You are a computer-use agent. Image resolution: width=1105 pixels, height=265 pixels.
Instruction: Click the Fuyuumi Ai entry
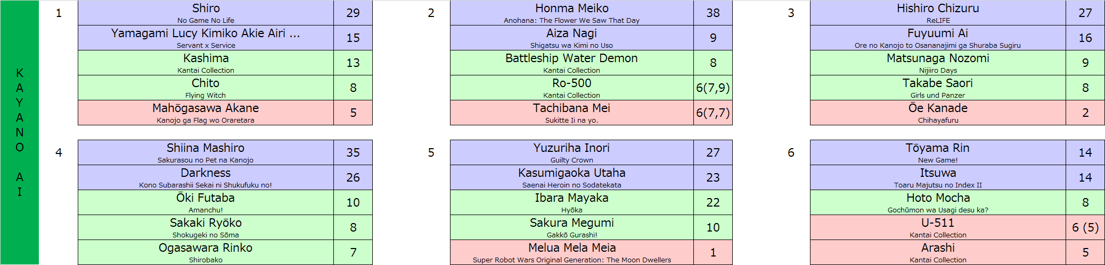pos(938,38)
